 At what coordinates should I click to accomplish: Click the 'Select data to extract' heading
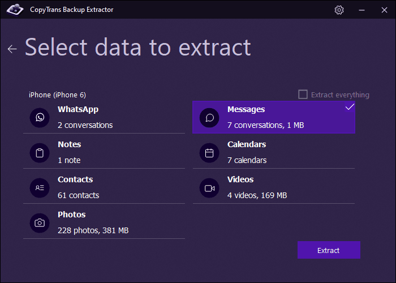pyautogui.click(x=138, y=47)
